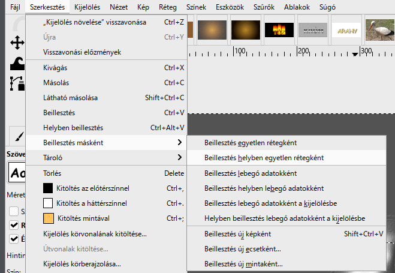Image resolution: width=395 pixels, height=273 pixels.
Task: Switch to the dark golden glow image tab
Action: coord(246,30)
